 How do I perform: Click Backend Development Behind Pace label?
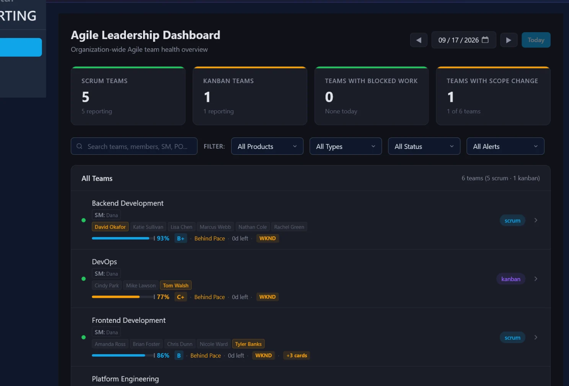pyautogui.click(x=210, y=238)
